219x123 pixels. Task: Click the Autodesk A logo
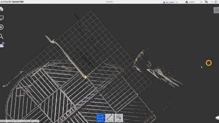pyautogui.click(x=187, y=2)
